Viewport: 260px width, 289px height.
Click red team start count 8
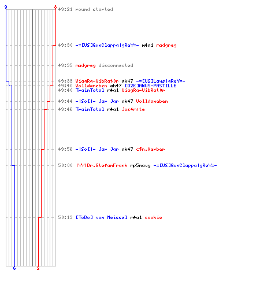[x=55, y=7]
